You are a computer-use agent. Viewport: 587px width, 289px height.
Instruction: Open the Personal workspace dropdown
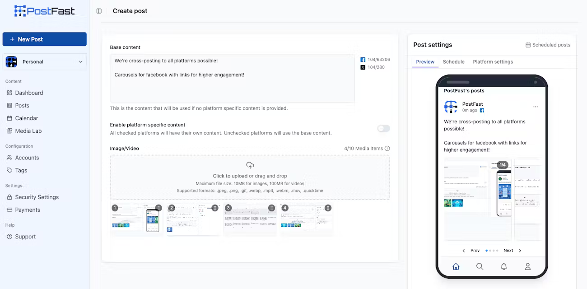point(44,61)
